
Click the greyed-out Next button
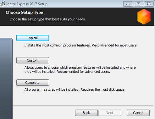pos(110,113)
